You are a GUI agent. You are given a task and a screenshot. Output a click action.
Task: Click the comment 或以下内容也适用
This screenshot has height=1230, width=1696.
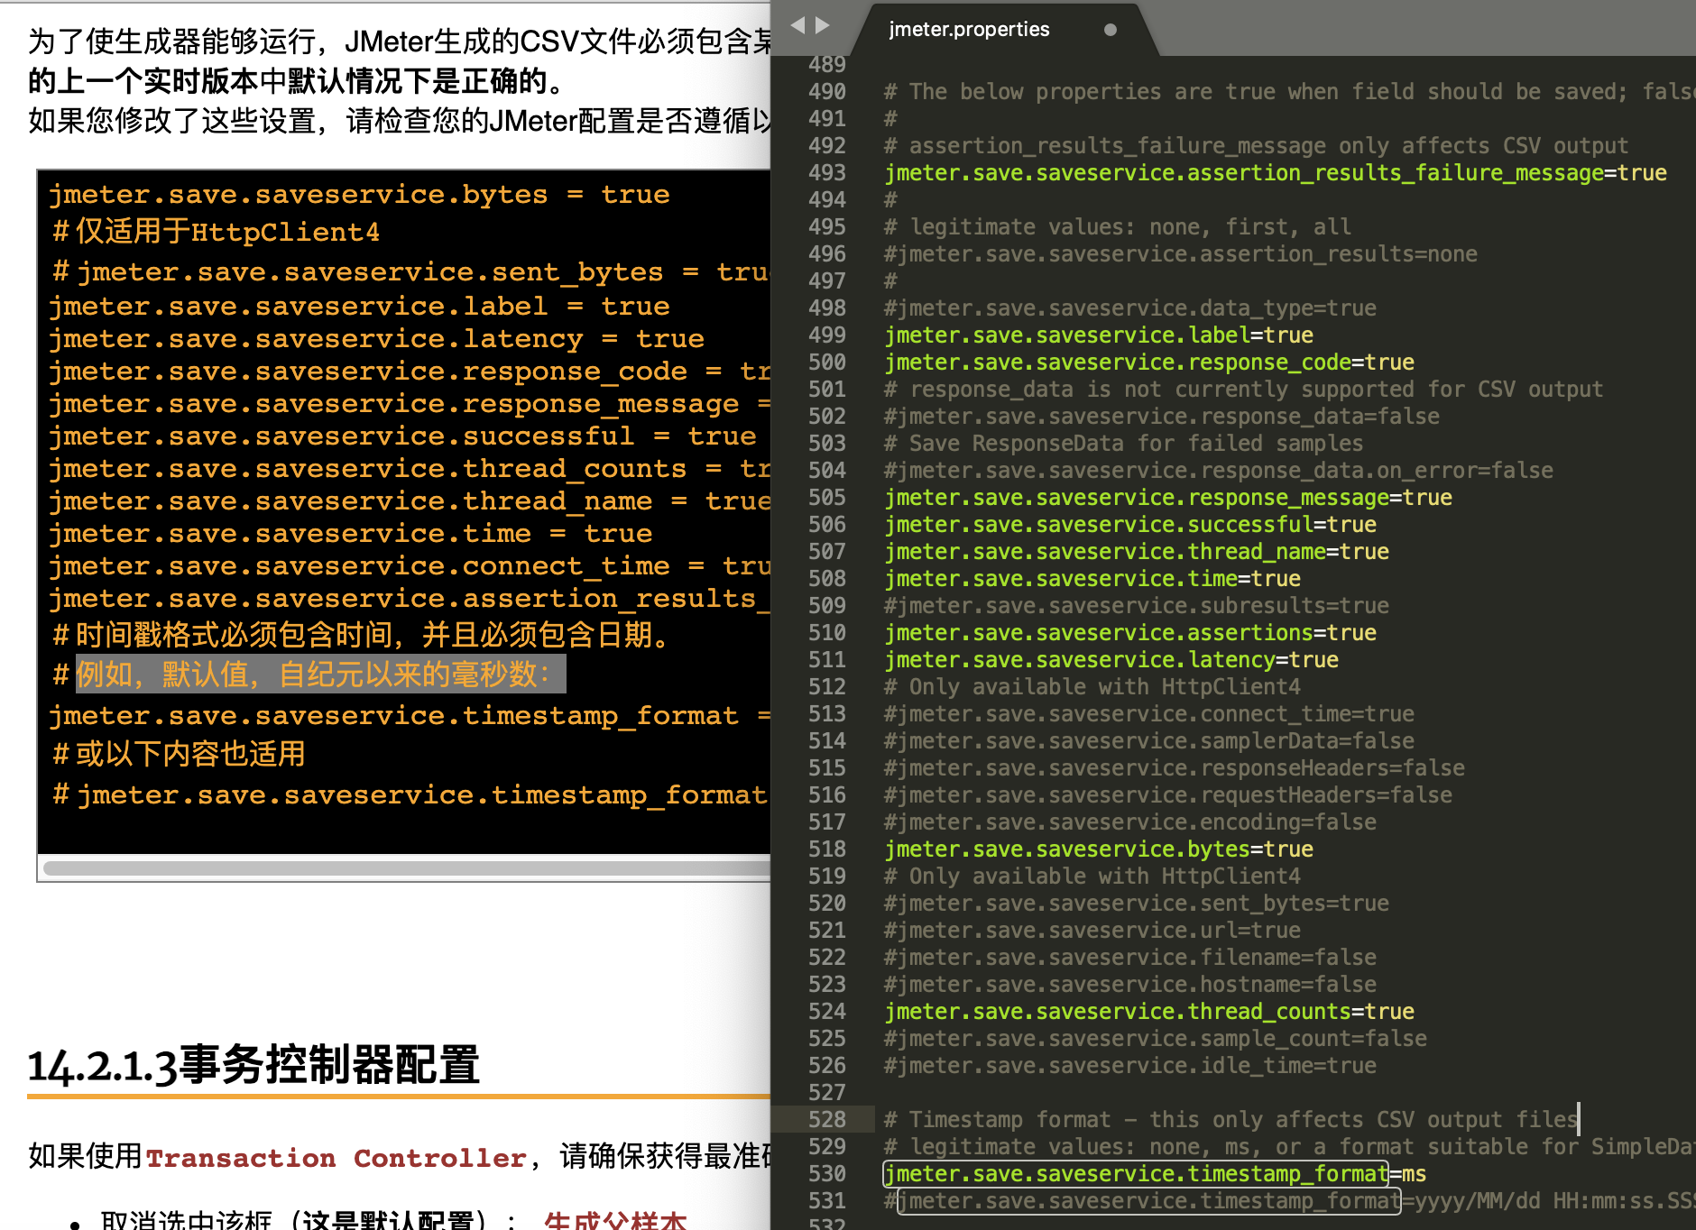[x=179, y=754]
